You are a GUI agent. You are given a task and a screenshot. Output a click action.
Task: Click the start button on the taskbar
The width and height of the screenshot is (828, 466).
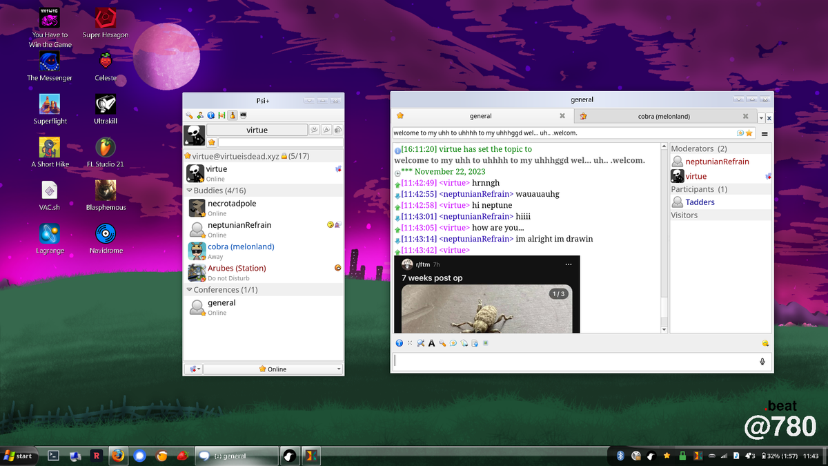tap(19, 456)
